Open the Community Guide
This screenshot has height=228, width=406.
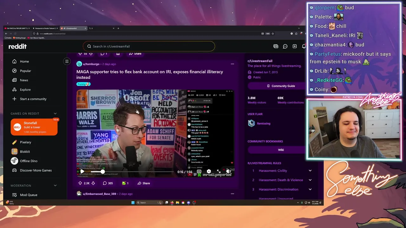(x=281, y=86)
